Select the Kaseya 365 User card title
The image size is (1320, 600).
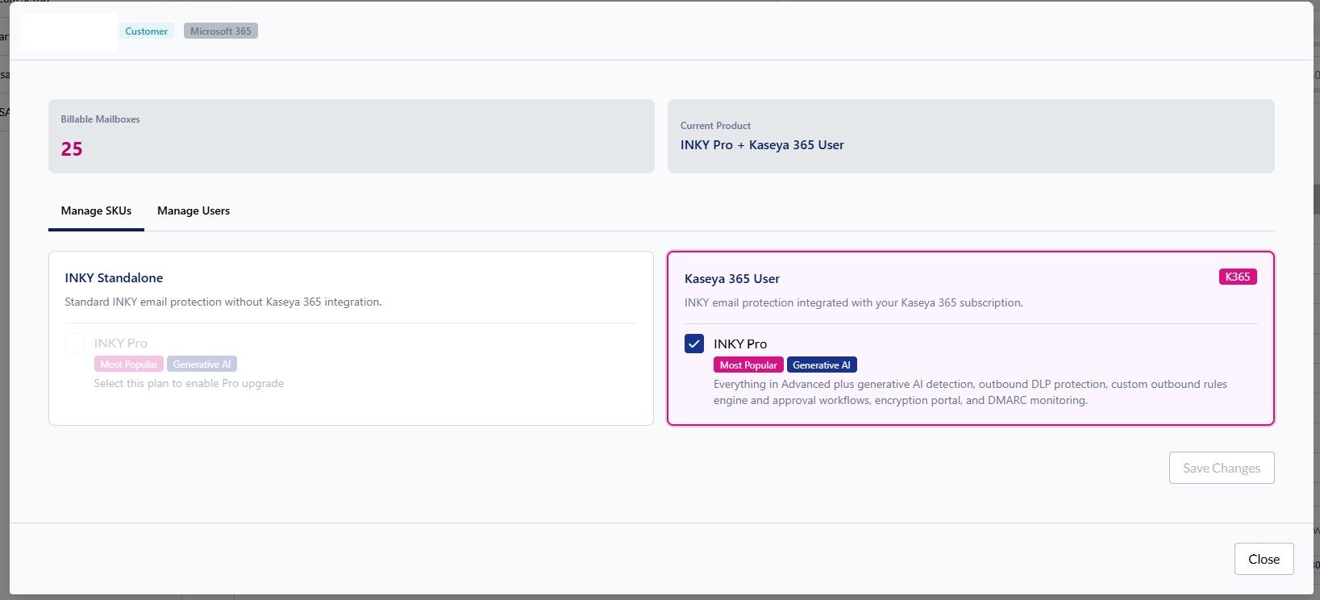[732, 278]
